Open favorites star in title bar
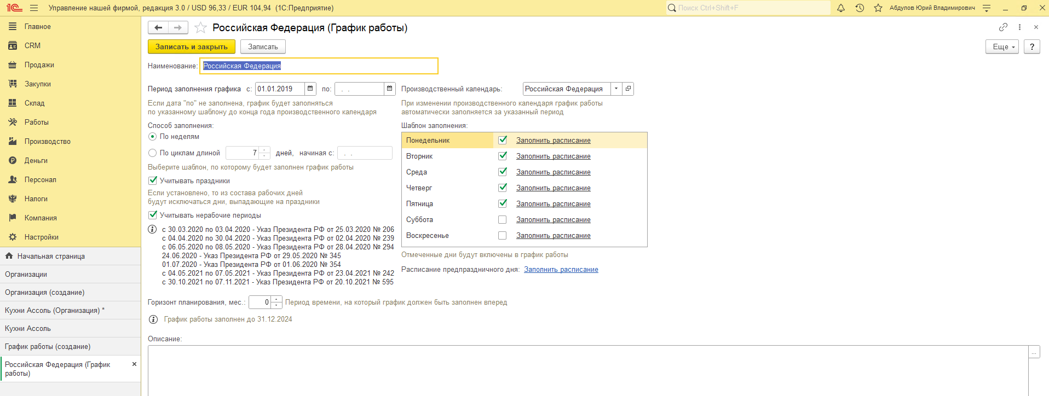The image size is (1049, 396). point(878,8)
